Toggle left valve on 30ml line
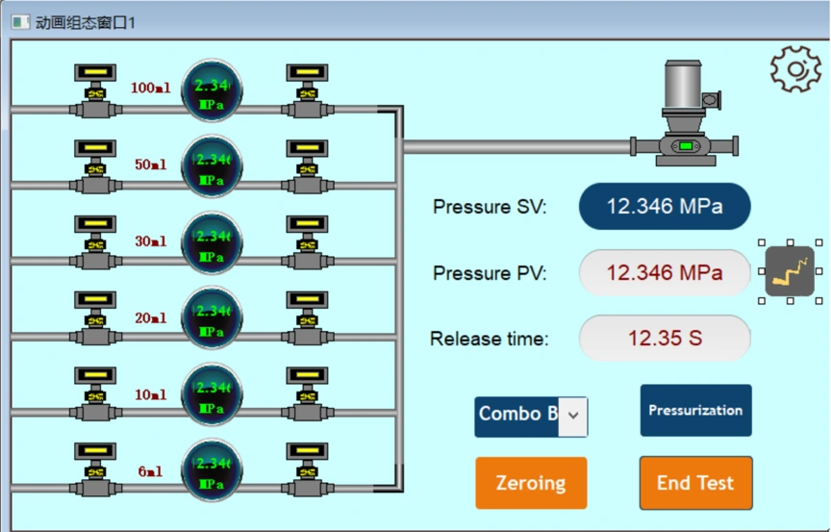 click(95, 242)
